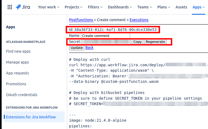Open the Apps menu in navigation

tap(198, 7)
